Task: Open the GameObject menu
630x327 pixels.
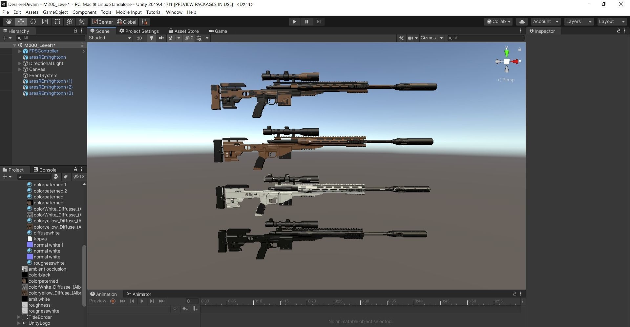Action: (55, 12)
